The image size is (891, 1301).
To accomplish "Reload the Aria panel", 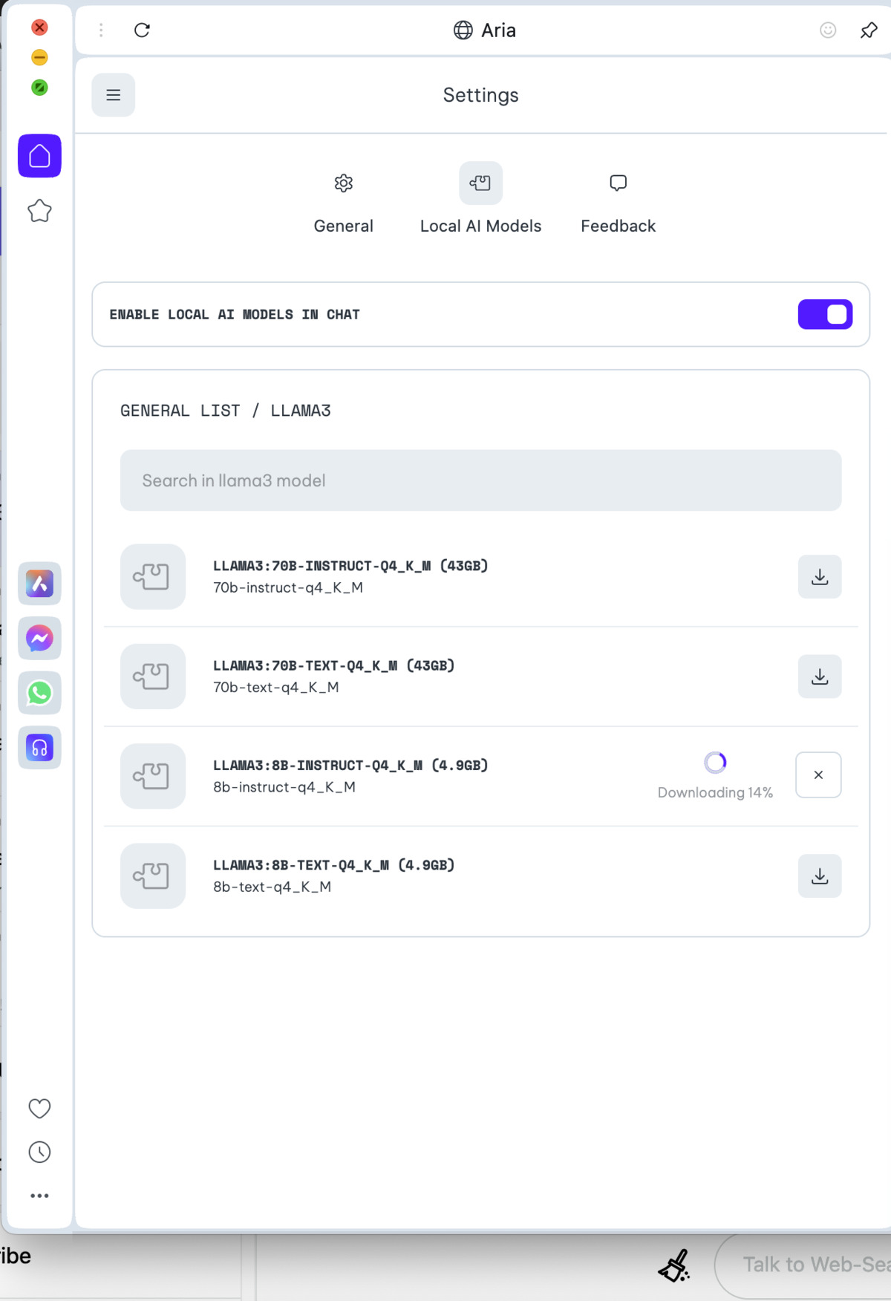I will [142, 30].
